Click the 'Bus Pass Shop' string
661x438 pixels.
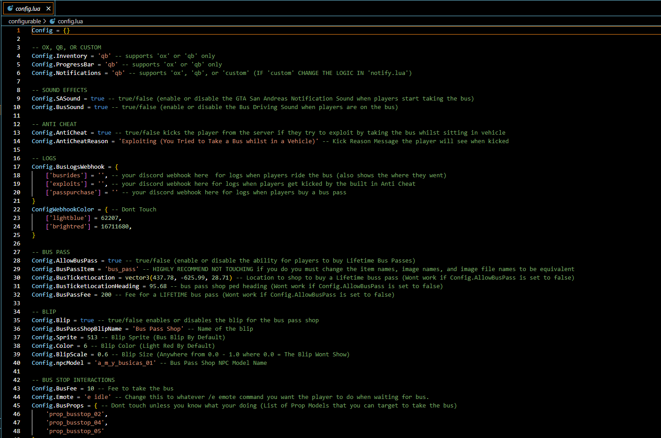pyautogui.click(x=158, y=329)
